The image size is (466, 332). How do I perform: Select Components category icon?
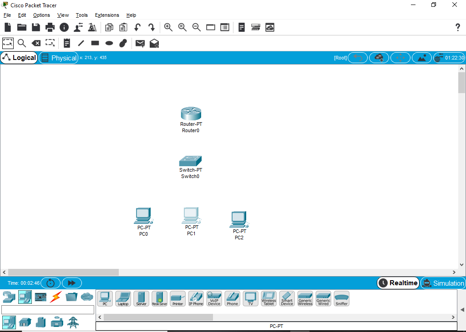click(41, 297)
